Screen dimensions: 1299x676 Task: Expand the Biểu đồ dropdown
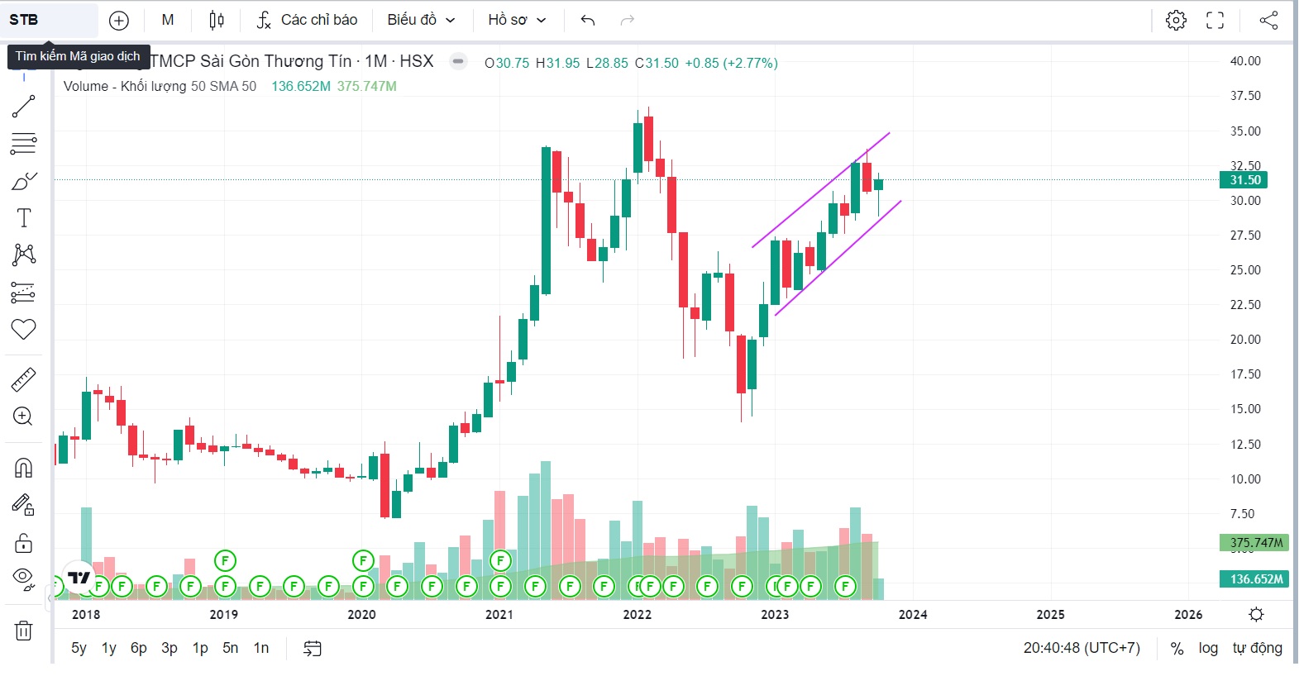click(x=421, y=20)
